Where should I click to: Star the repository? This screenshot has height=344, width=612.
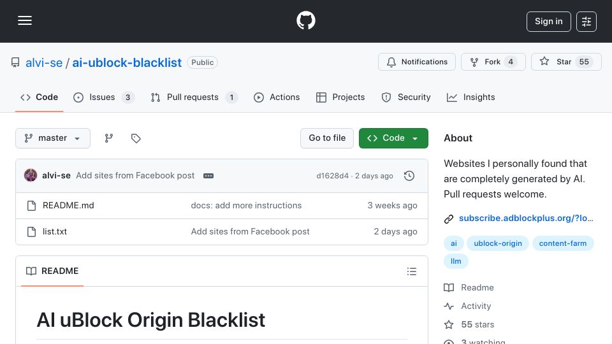coord(566,62)
